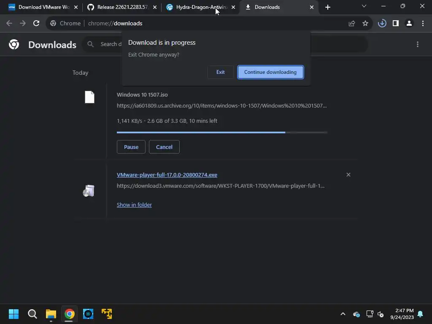Screen dimensions: 432x324
Task: Toggle the side panel icon
Action: 396,24
